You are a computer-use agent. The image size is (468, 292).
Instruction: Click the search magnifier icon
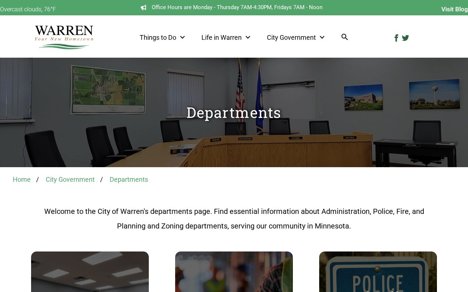click(x=344, y=37)
